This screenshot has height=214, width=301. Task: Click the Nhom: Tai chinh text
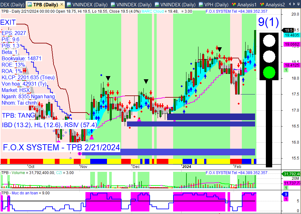[19, 103]
